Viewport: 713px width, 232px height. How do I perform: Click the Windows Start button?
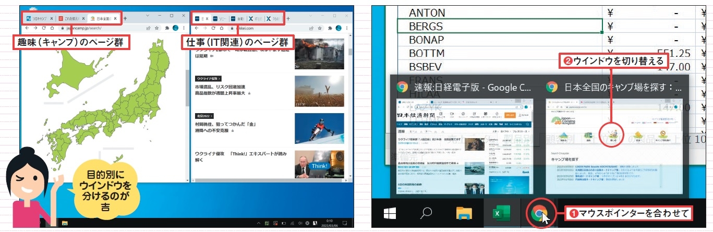click(x=390, y=214)
